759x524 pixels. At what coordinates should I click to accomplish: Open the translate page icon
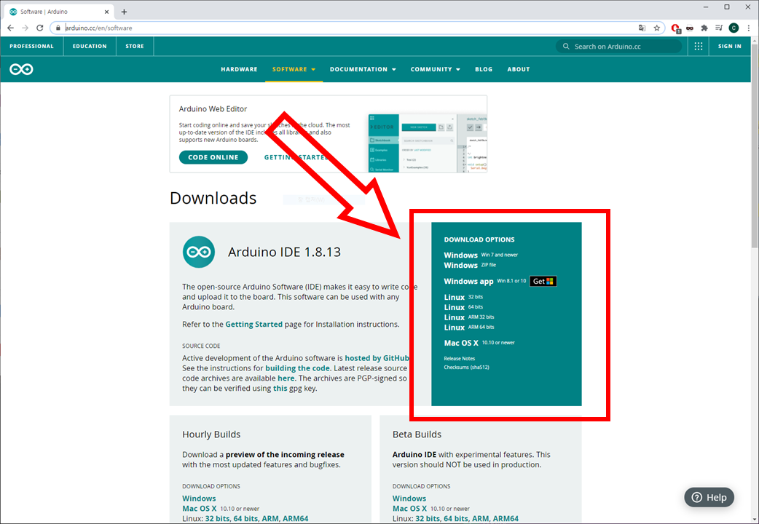tap(642, 28)
